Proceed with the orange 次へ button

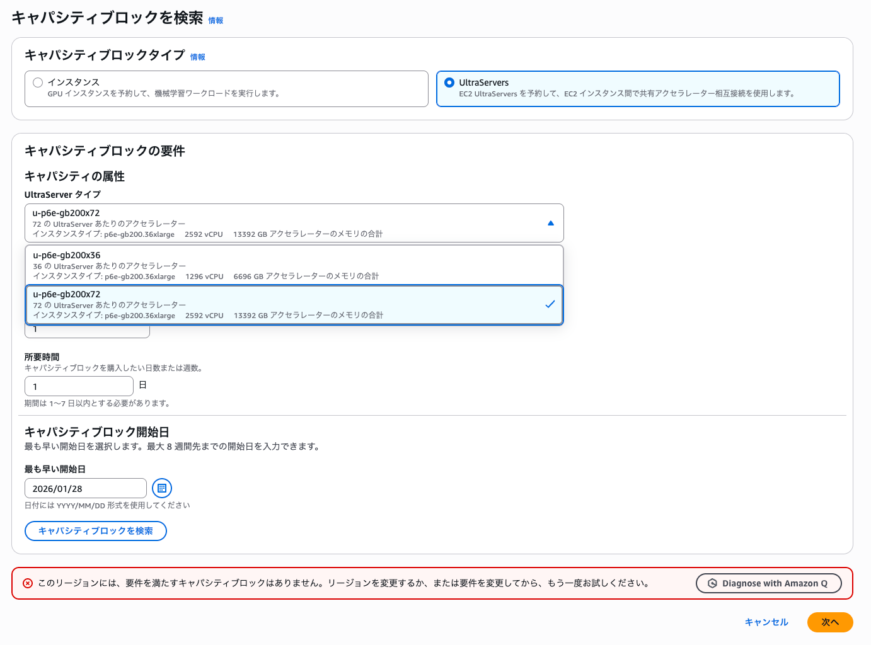pos(829,622)
